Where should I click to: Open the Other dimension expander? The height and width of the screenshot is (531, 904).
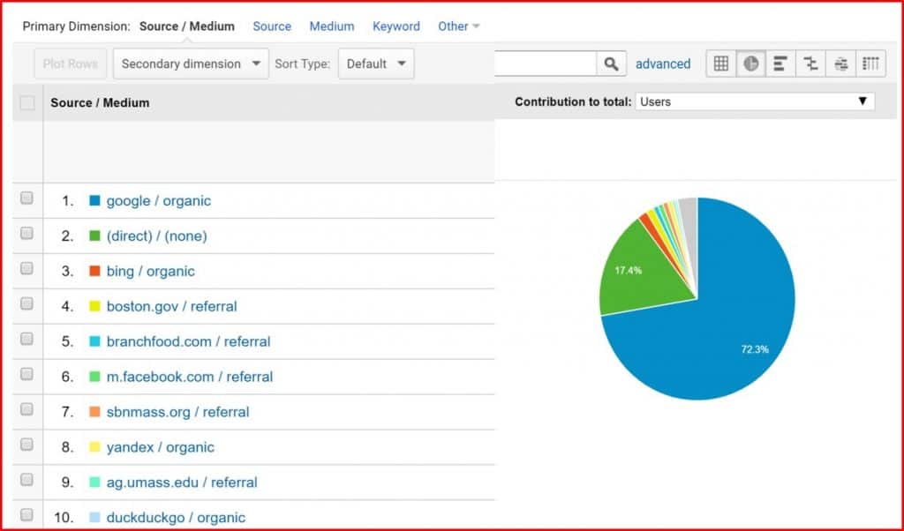[x=458, y=26]
